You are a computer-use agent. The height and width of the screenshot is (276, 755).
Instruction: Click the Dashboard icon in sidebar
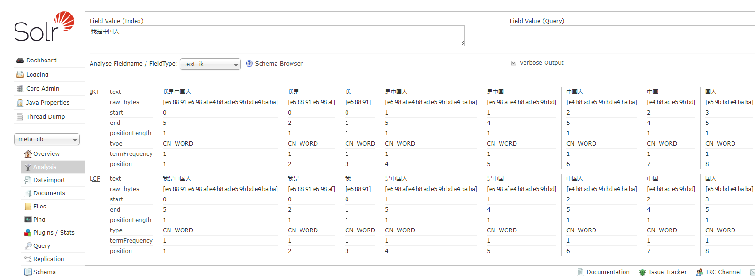click(20, 61)
